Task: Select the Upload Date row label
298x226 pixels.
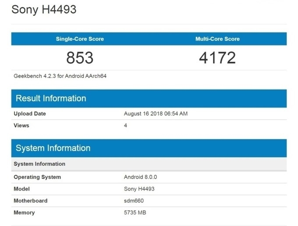Action: pyautogui.click(x=30, y=113)
